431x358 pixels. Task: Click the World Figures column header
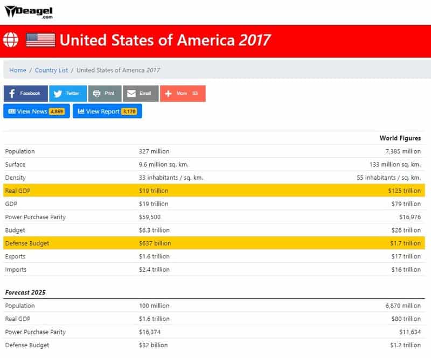(400, 138)
